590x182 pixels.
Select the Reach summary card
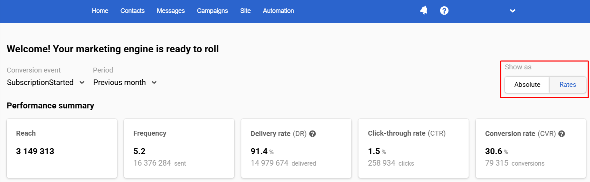pos(62,148)
